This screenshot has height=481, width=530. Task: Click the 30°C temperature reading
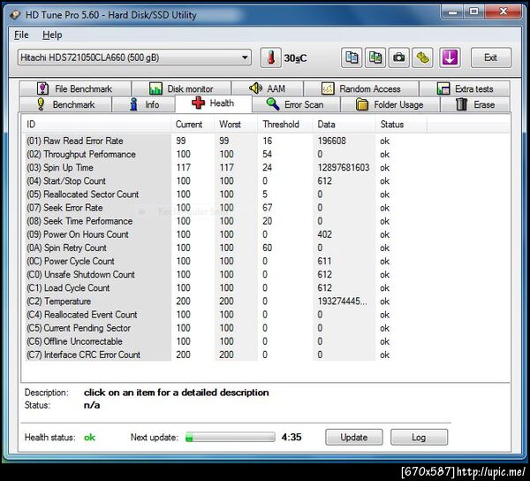295,58
